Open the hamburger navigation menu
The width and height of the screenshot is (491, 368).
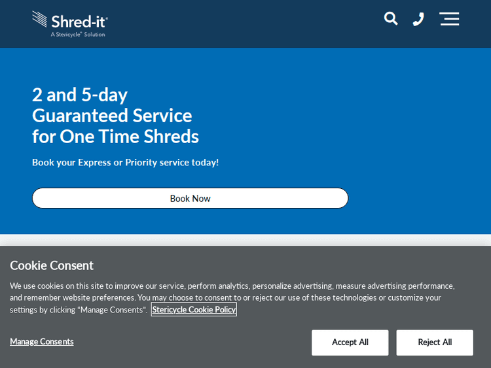[449, 19]
